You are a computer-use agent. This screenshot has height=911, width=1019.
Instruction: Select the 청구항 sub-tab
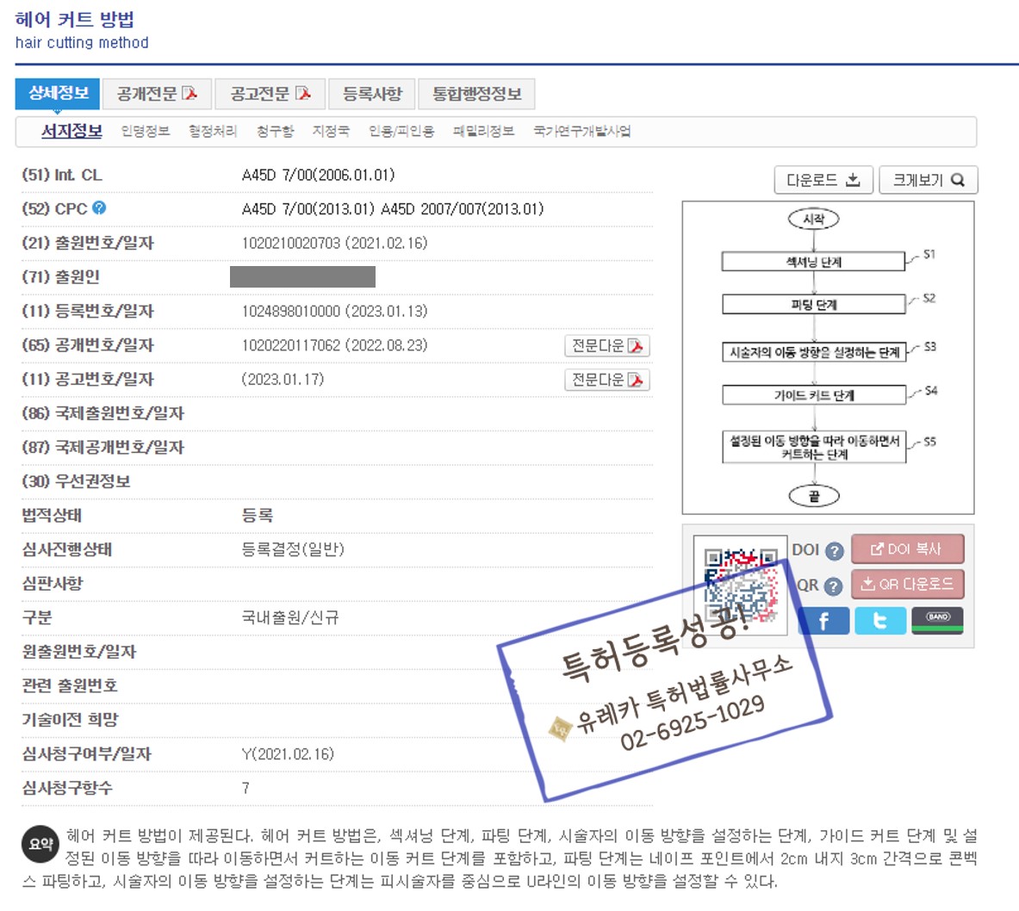275,131
